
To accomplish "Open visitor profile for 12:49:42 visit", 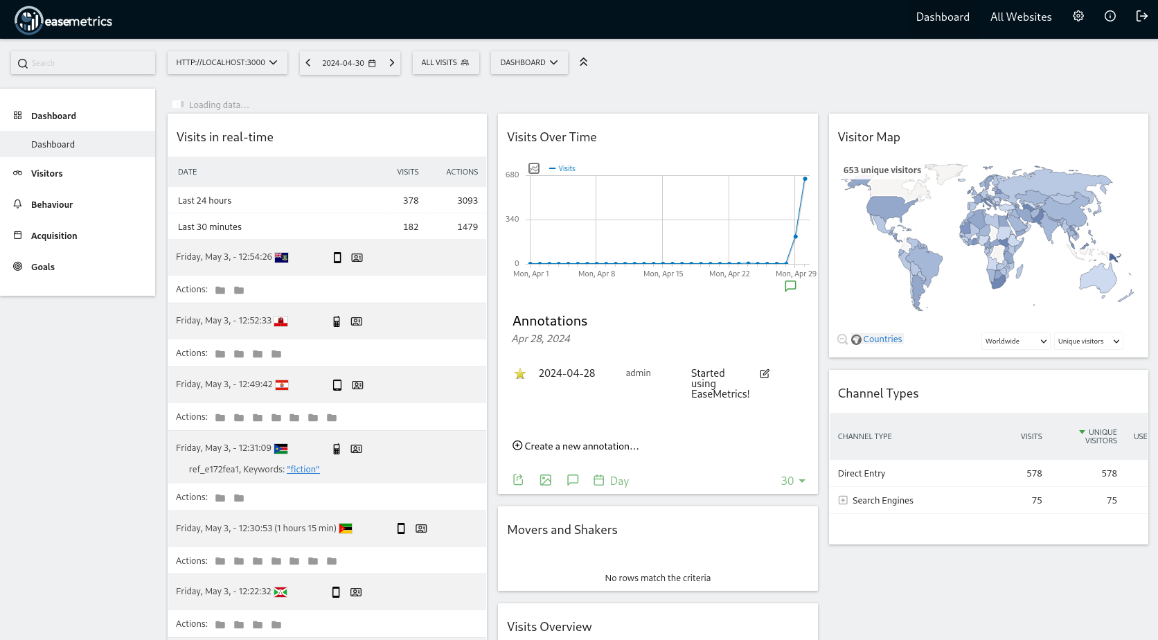I will coord(357,385).
